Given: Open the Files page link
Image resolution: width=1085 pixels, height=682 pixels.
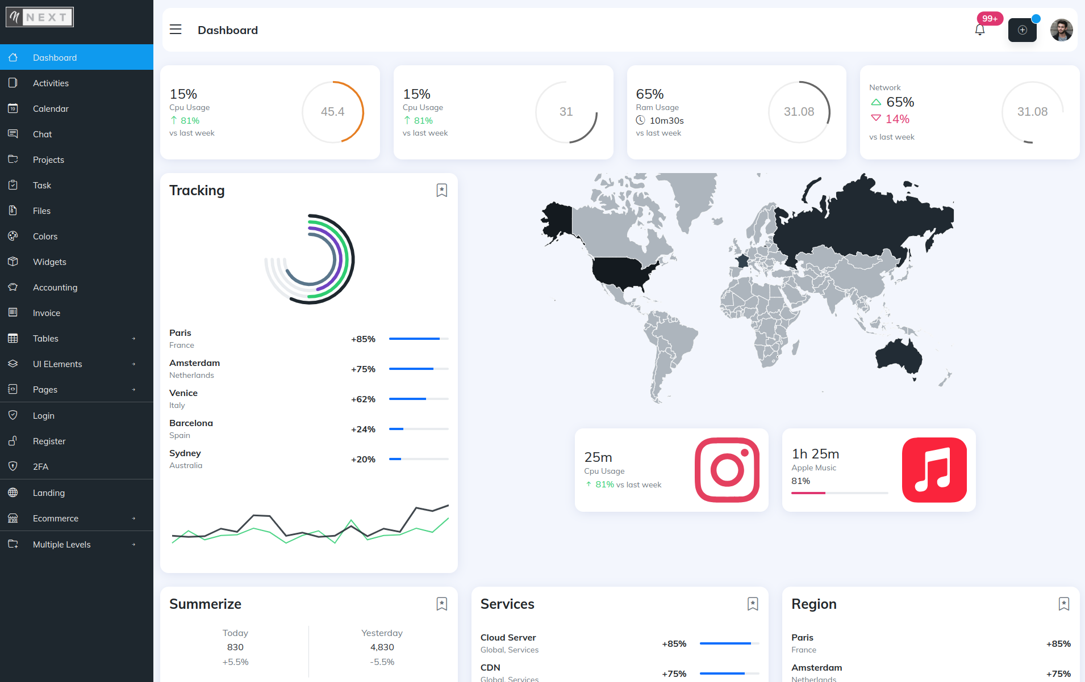Looking at the screenshot, I should (x=77, y=211).
